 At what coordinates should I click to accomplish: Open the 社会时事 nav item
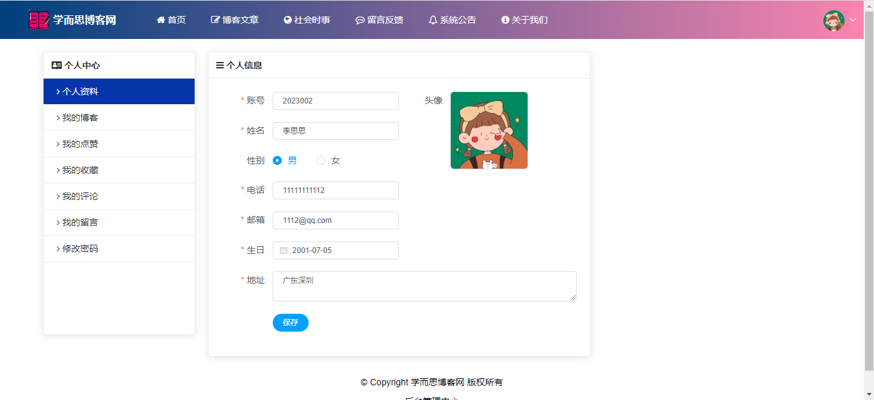point(307,20)
